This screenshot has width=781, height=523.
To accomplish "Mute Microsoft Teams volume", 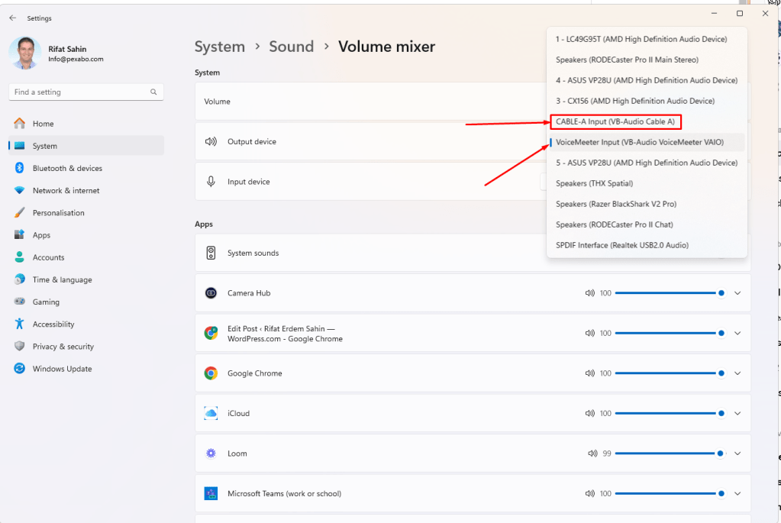I will pos(589,494).
